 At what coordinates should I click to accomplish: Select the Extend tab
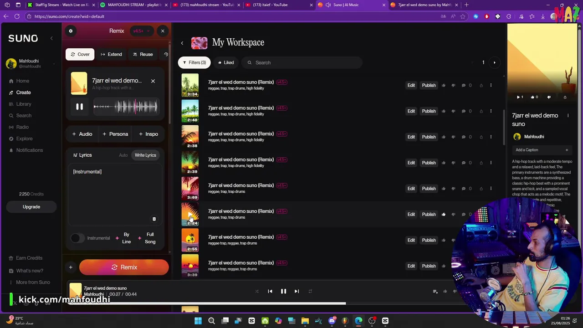click(x=111, y=54)
